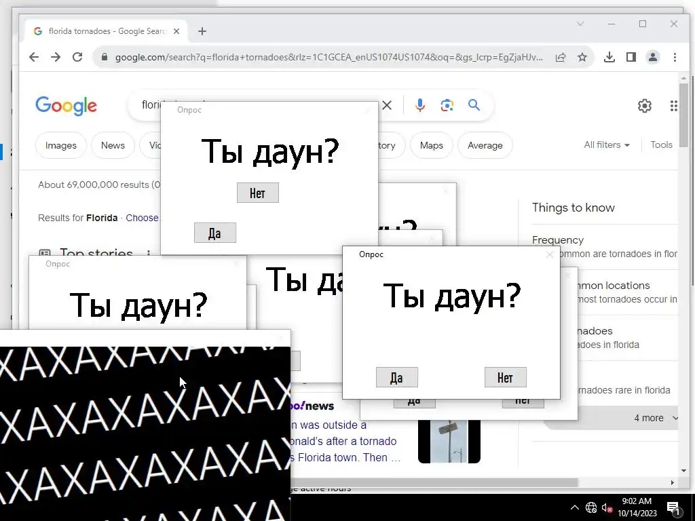This screenshot has width=695, height=521.
Task: Bookmark this page with the star icon
Action: pos(582,57)
